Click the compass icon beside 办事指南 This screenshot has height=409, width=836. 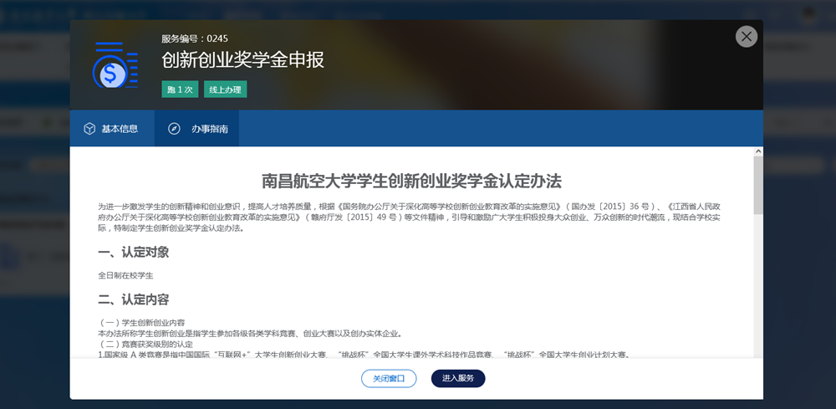pyautogui.click(x=174, y=129)
